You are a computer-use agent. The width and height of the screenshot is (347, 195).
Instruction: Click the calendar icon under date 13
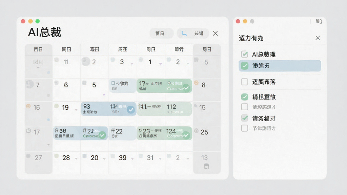pyautogui.click(x=206, y=166)
